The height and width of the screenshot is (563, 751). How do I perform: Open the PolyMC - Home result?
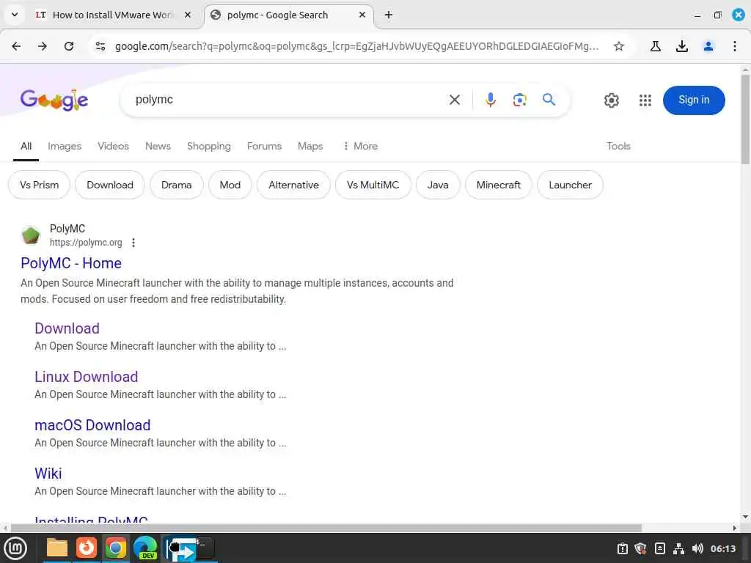(x=71, y=263)
